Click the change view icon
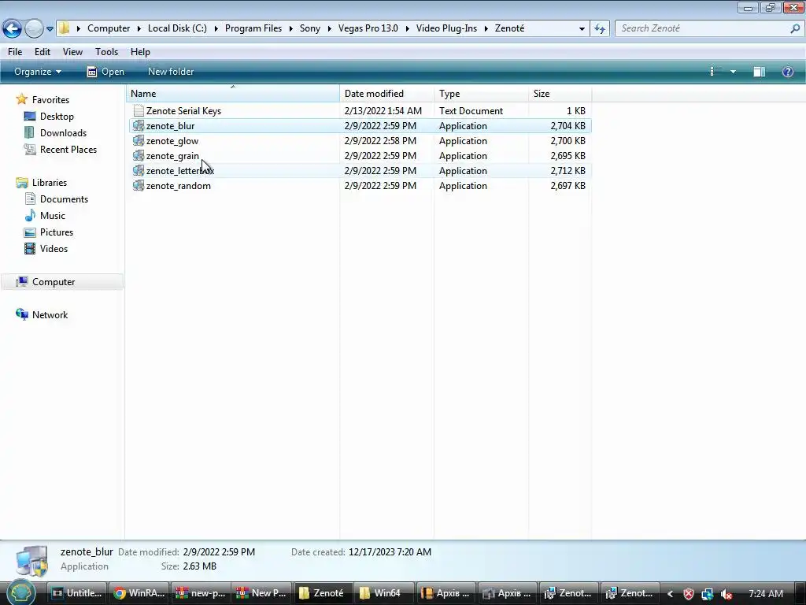 coord(715,72)
